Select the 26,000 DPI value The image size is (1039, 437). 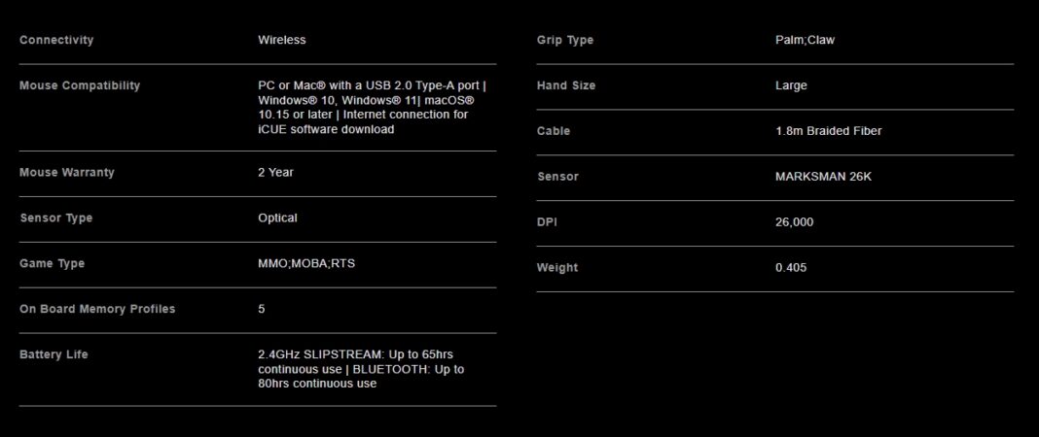point(795,222)
